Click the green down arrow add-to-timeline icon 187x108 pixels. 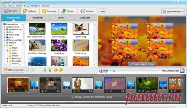click(x=45, y=70)
